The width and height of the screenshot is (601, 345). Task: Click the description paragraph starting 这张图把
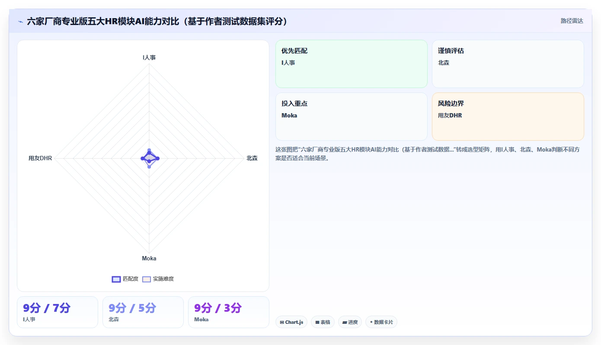(428, 154)
